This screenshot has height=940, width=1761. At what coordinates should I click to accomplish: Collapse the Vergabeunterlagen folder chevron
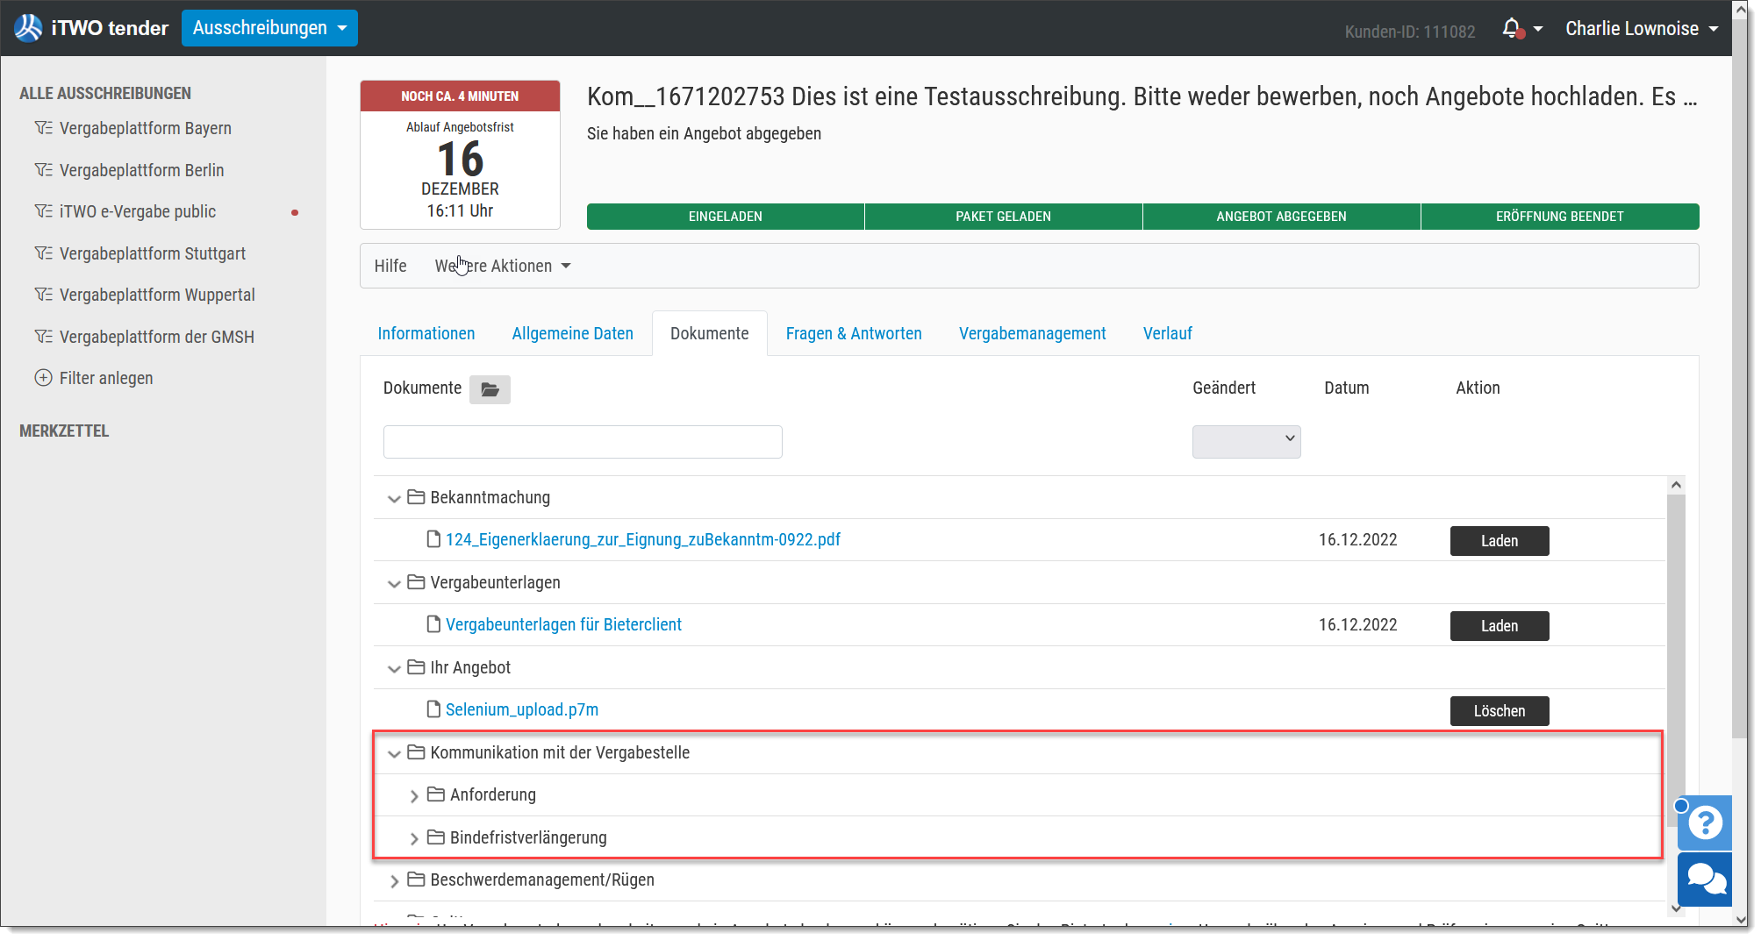click(x=394, y=584)
